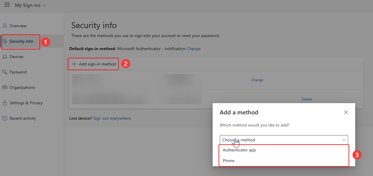The width and height of the screenshot is (373, 176).
Task: Click the Settings & Privacy gear icon
Action: (x=5, y=103)
